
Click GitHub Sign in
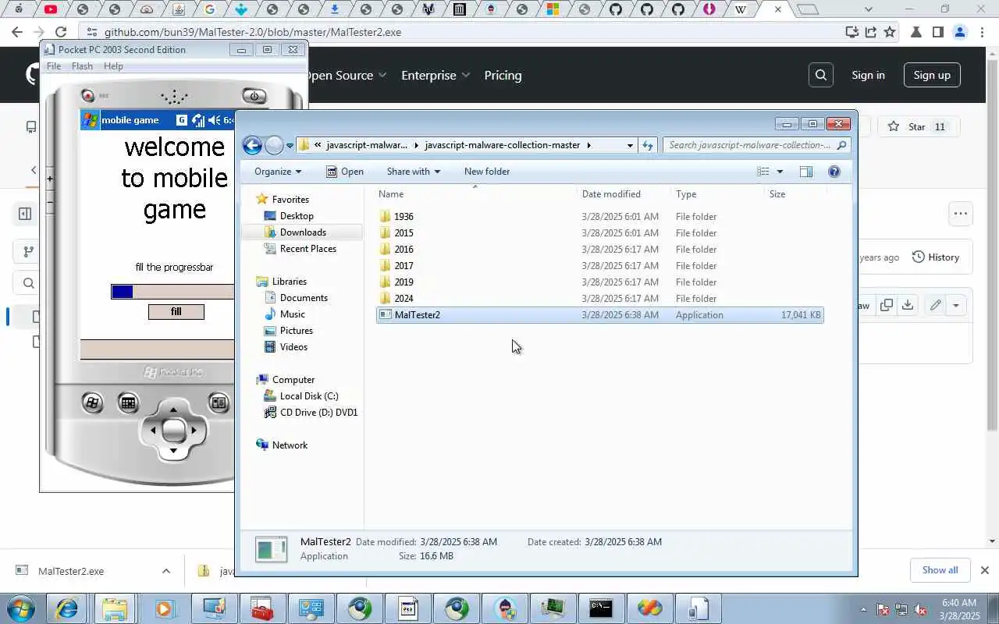(868, 75)
